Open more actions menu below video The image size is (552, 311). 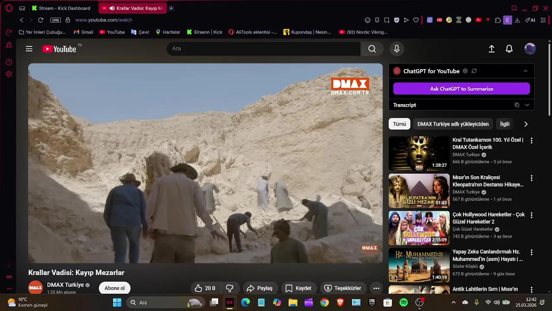tap(376, 288)
